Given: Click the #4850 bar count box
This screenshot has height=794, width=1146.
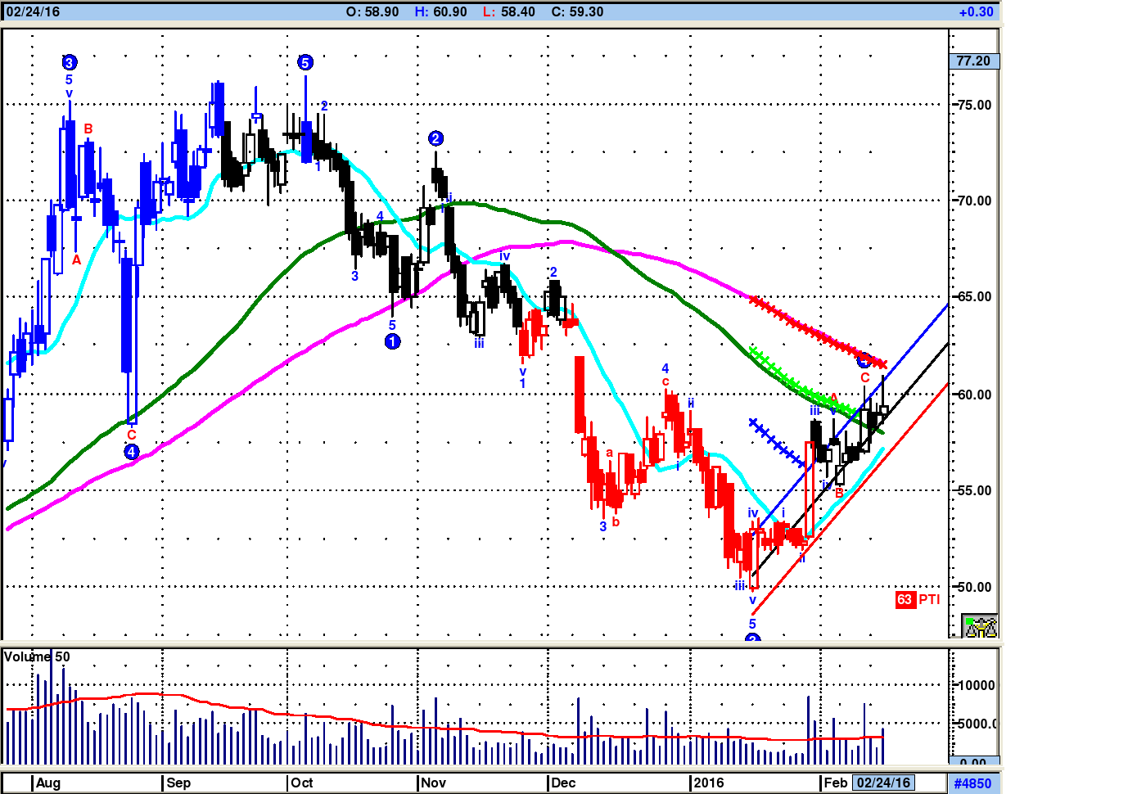Looking at the screenshot, I should [972, 783].
